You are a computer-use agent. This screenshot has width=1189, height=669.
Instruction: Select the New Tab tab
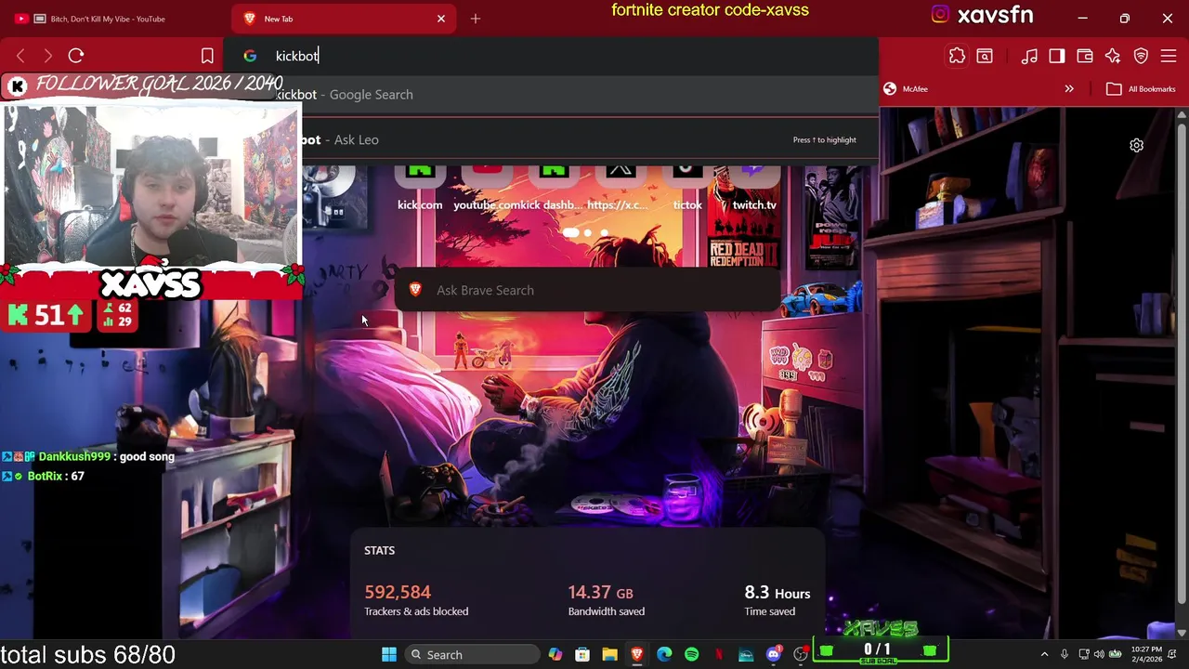pos(344,19)
